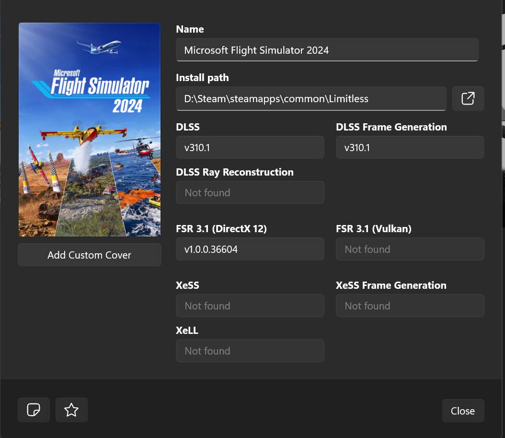
Task: Click the "FSR 3.1 (Vulkan)" label
Action: coord(374,229)
